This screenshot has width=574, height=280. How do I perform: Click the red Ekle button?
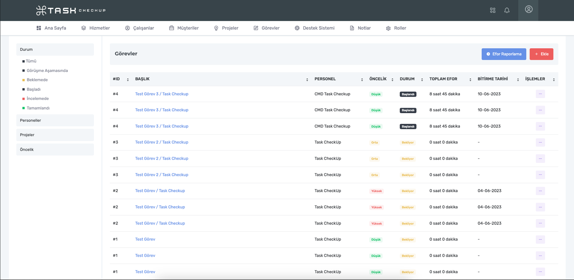541,54
